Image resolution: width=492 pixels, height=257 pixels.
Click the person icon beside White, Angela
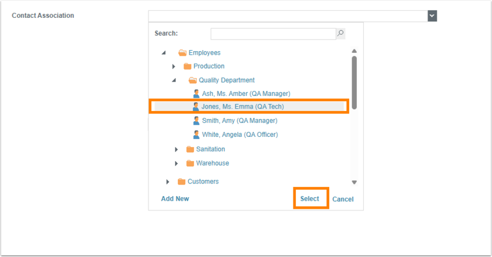[196, 135]
